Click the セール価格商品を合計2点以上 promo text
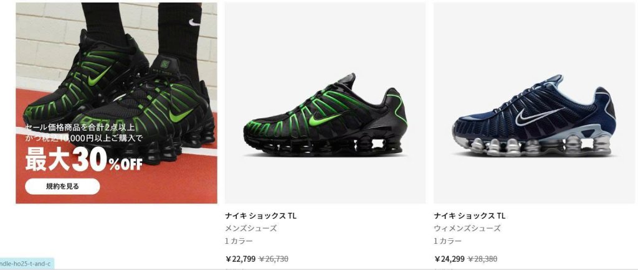Screen dimensions: 638x270 coord(80,128)
